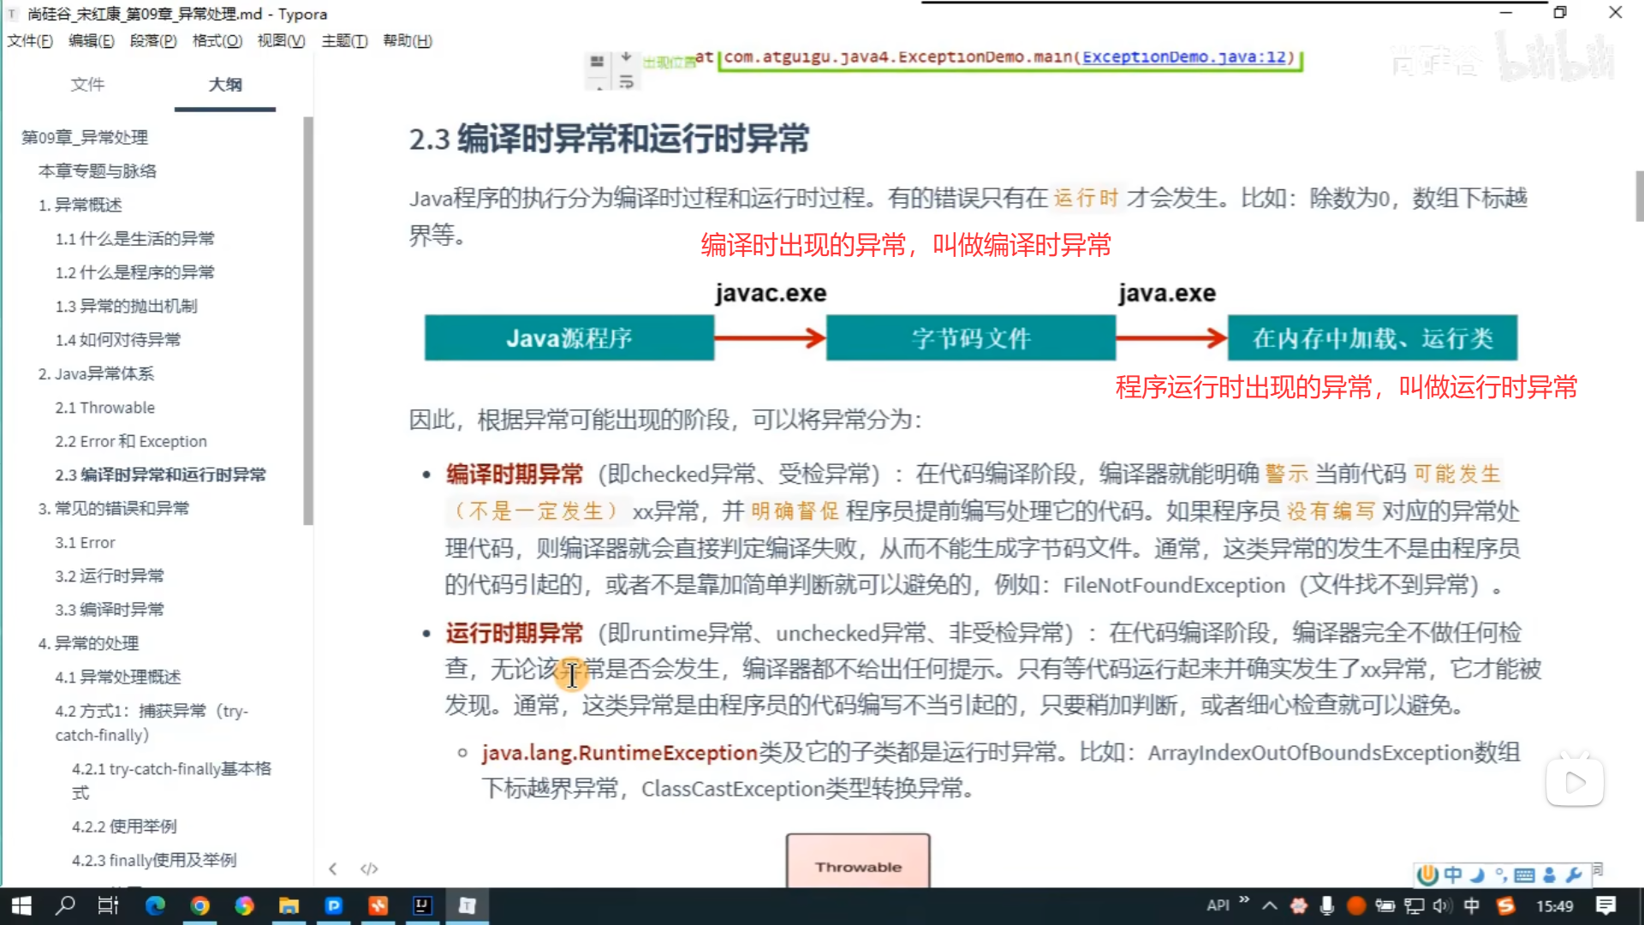Screen dimensions: 1644x925
Task: Expand hidden system tray icons
Action: (x=1270, y=905)
